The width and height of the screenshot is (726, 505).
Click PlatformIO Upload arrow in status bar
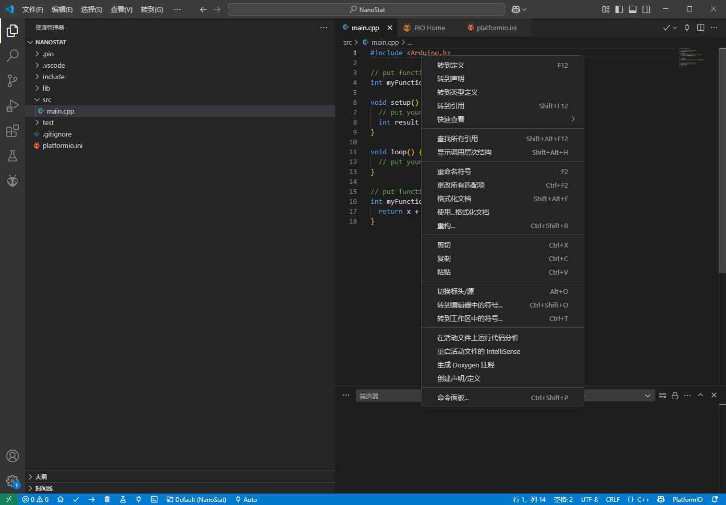(92, 499)
